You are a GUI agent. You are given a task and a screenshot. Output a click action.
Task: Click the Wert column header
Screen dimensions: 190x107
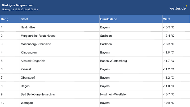tap(167, 19)
